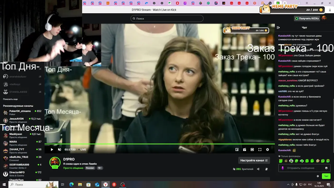Click the D1PRO channel avatar
This screenshot has width=334, height=188.
[x=55, y=162]
